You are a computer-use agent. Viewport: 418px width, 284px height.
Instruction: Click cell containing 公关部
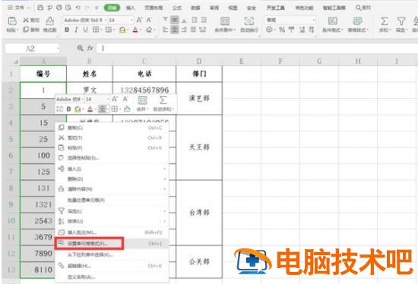(x=199, y=262)
